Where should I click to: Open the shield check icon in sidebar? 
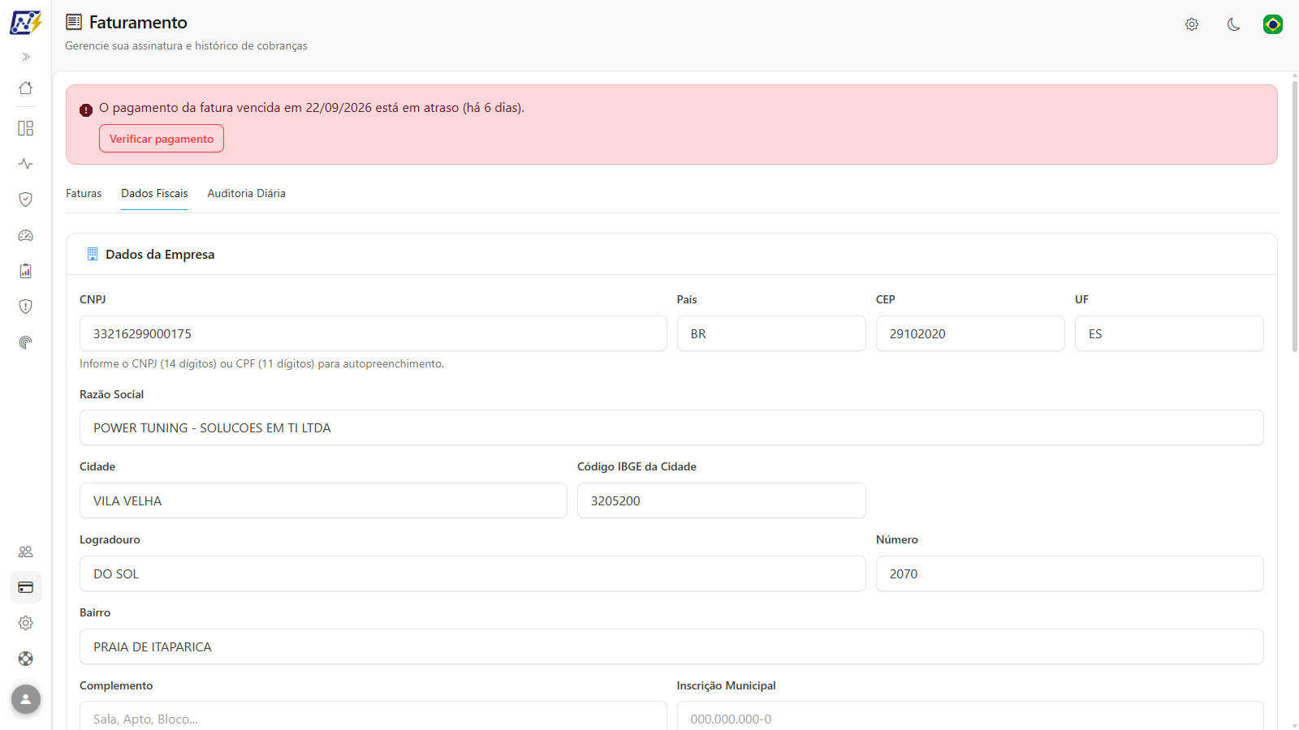[26, 200]
